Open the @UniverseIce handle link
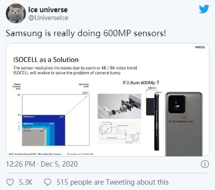 click(x=48, y=18)
